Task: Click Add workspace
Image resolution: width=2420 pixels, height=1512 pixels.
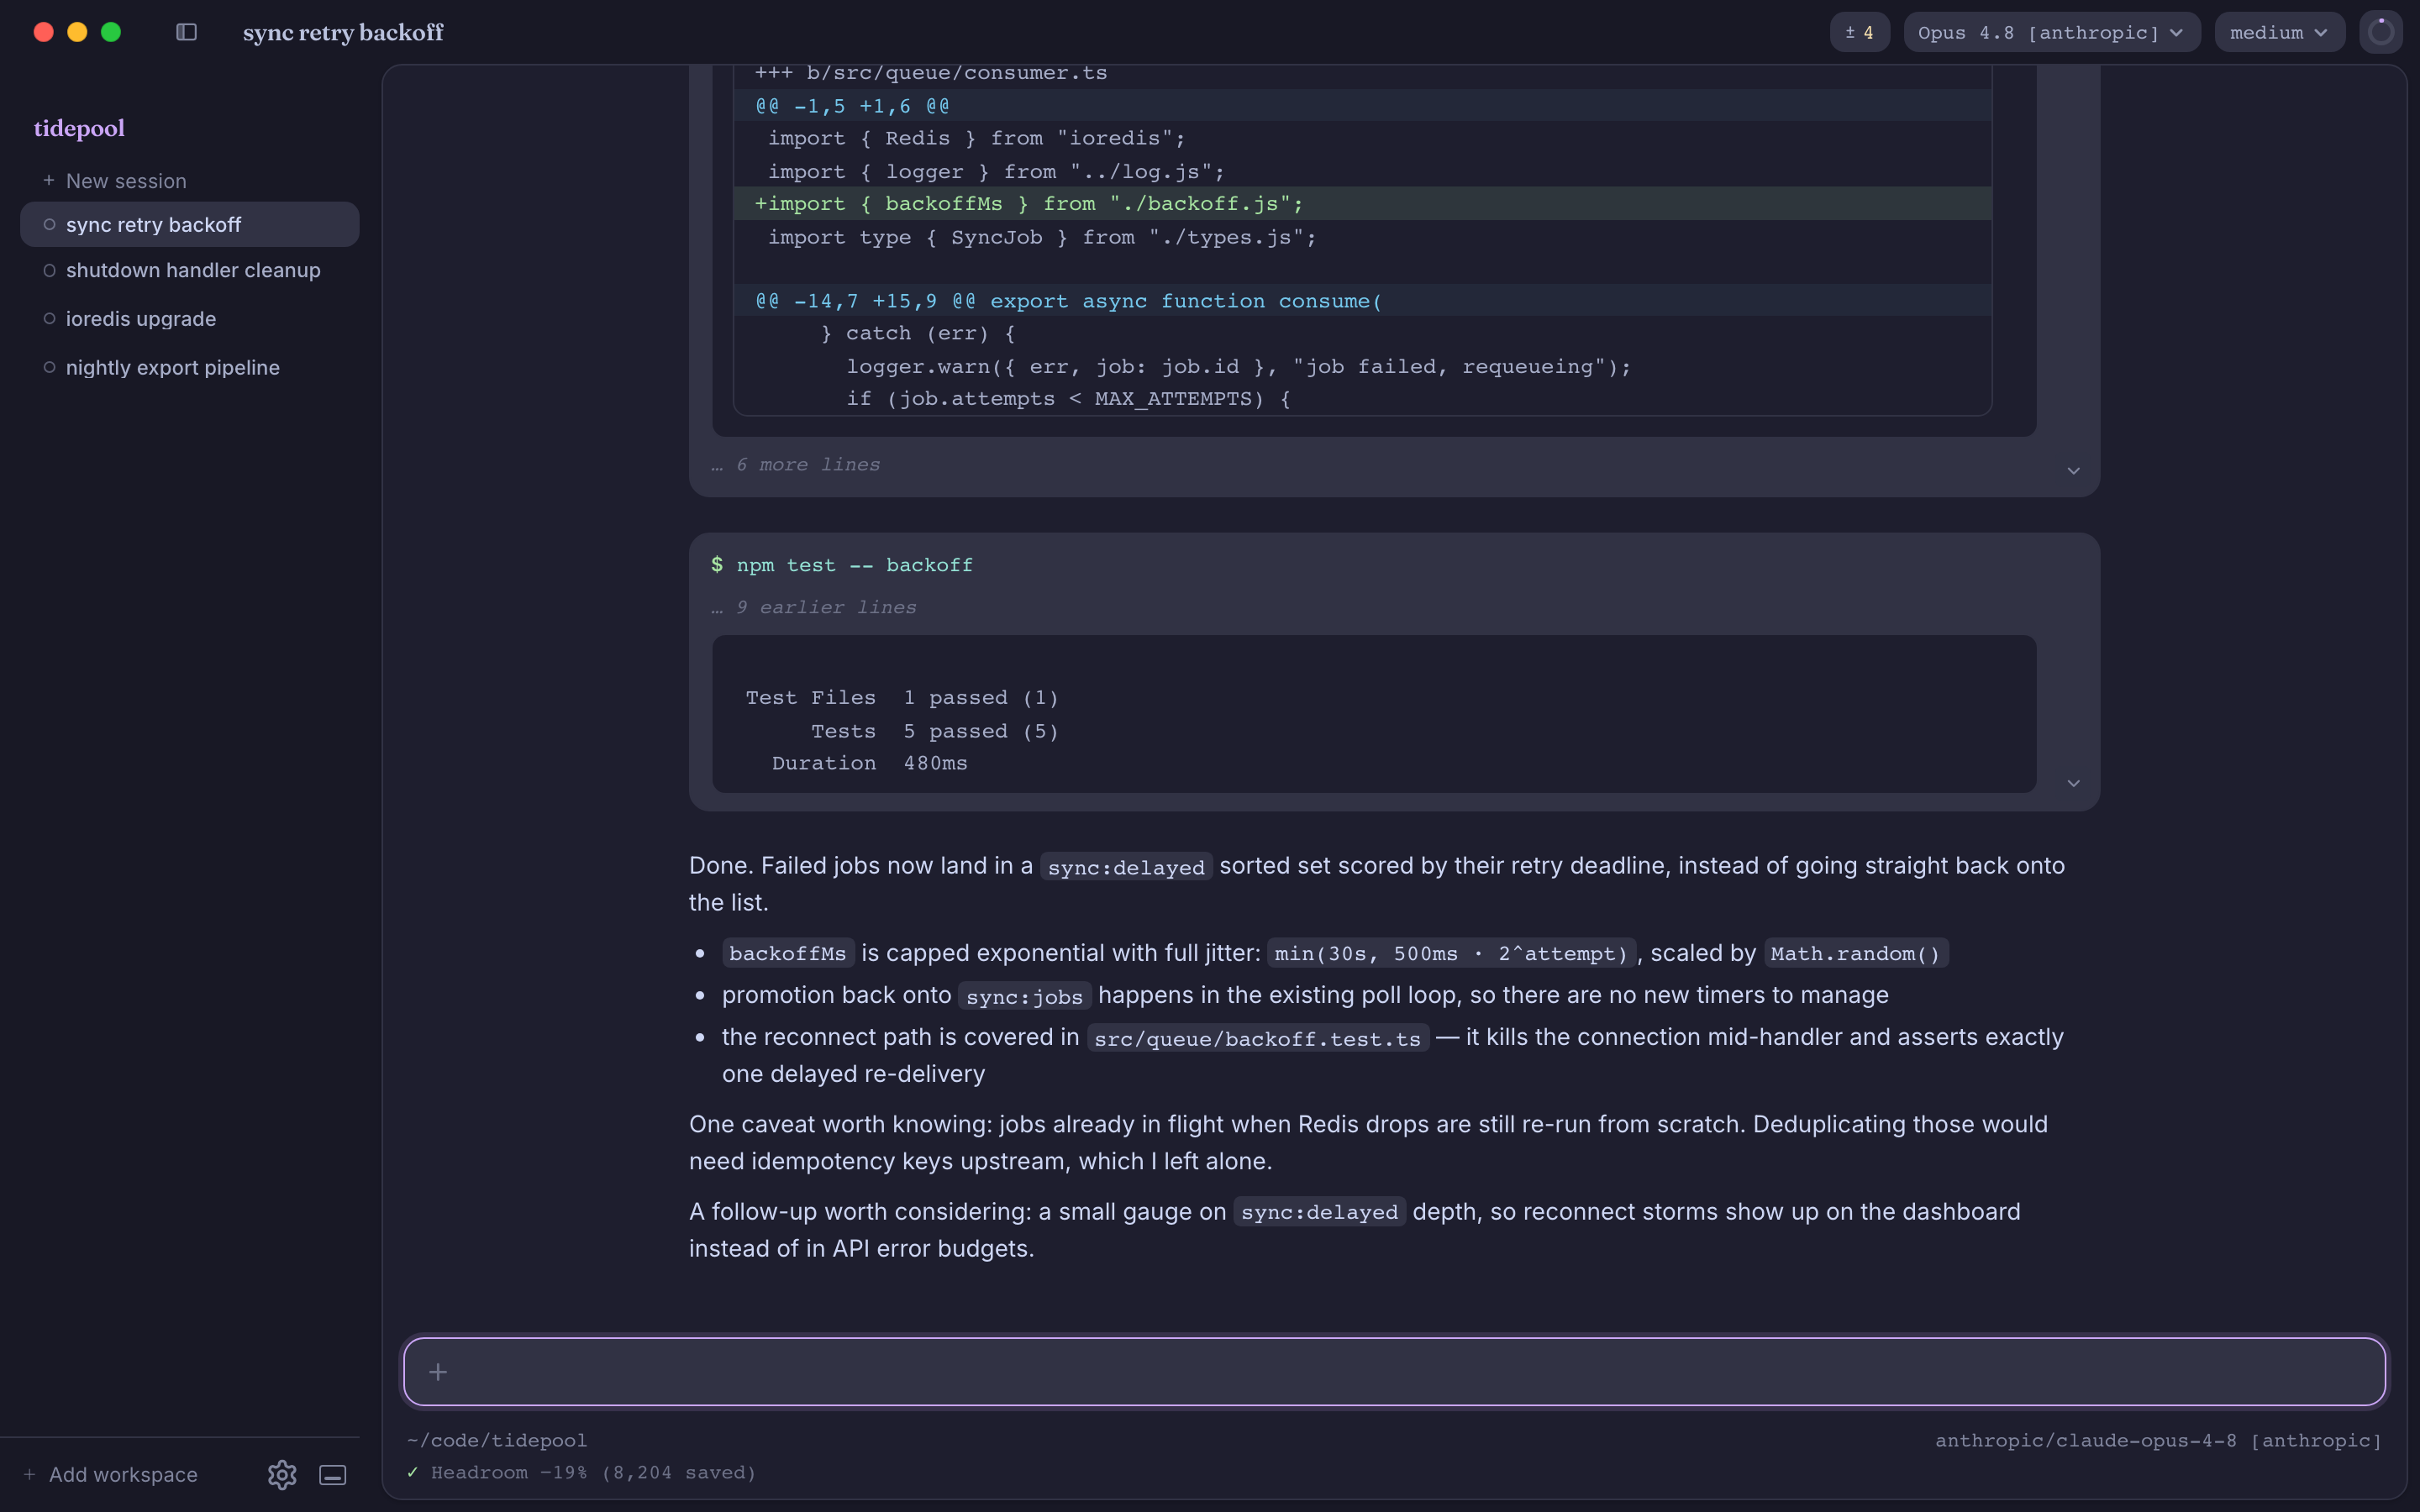Action: [111, 1474]
